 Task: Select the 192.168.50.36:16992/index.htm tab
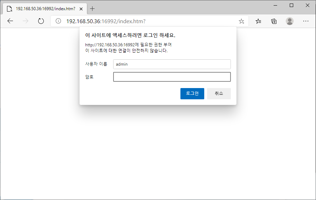coord(45,9)
